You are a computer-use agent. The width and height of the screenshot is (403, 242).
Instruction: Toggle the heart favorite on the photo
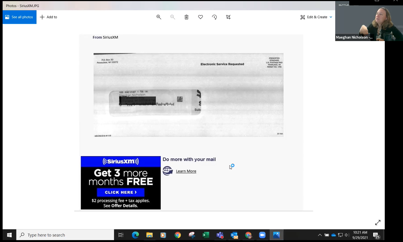(x=200, y=17)
